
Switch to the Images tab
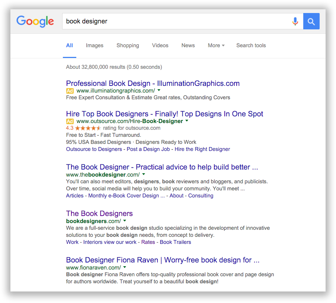point(95,45)
